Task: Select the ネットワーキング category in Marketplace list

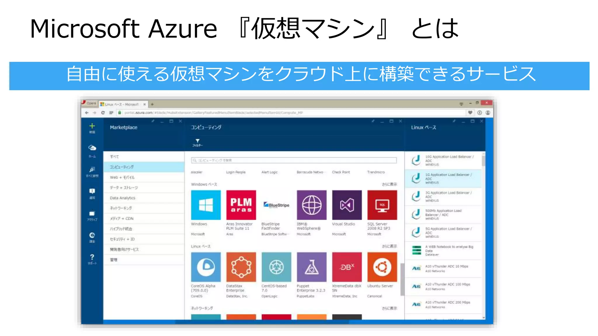Action: (144, 208)
